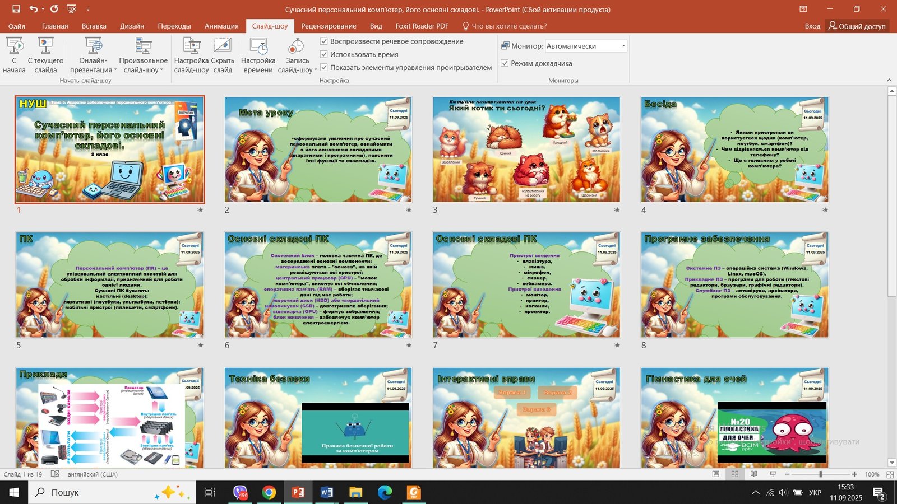The image size is (897, 504).
Task: Select slide 7 thumbnail Основні складові ПК
Action: click(x=526, y=285)
